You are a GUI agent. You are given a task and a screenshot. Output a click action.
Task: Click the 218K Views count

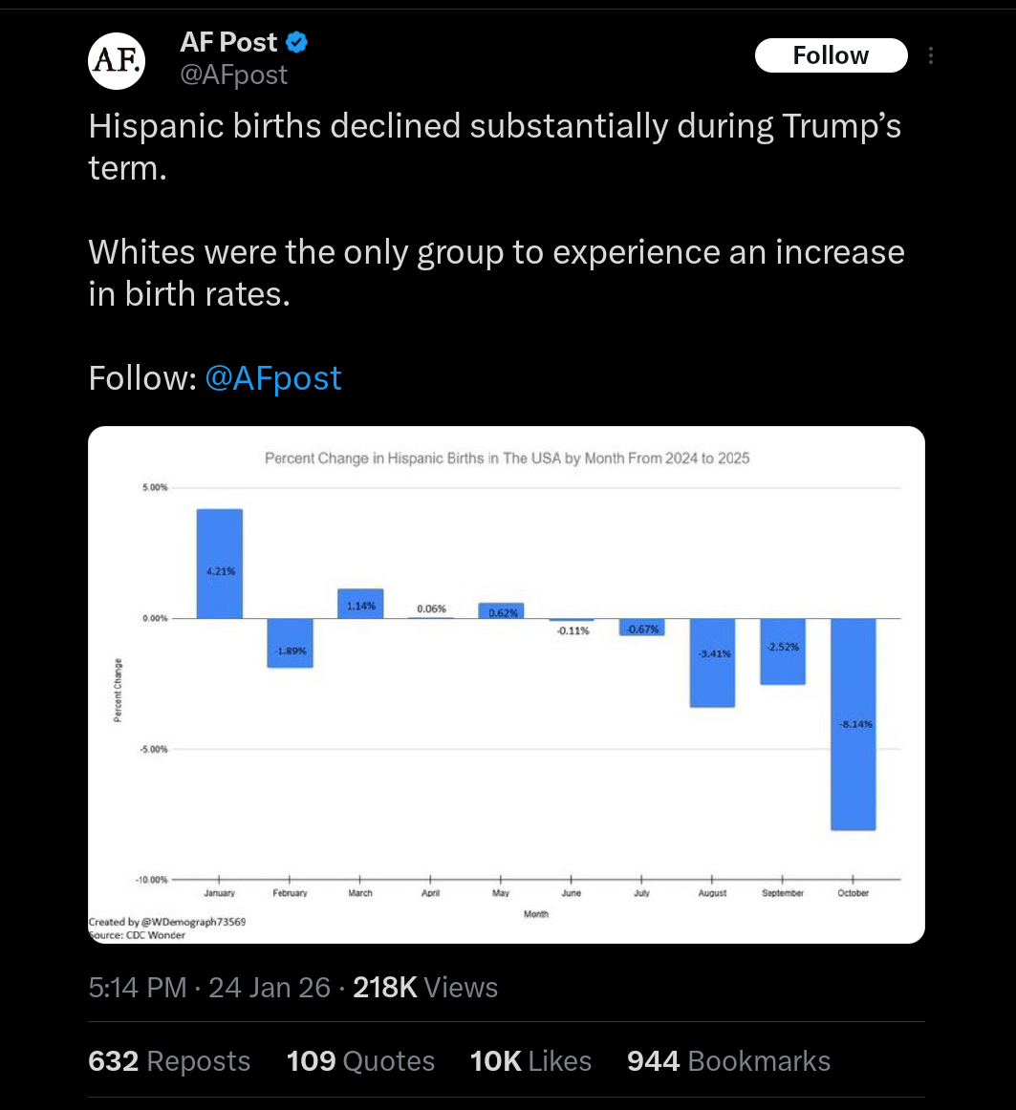[x=425, y=987]
